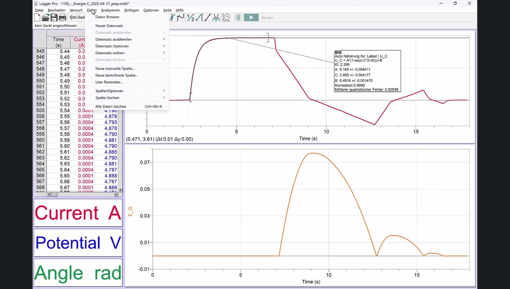Go to previous page with the left arrow

(73, 18)
